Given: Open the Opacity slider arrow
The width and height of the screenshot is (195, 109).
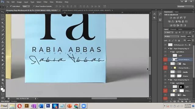Looking at the screenshot, I should tap(193, 36).
